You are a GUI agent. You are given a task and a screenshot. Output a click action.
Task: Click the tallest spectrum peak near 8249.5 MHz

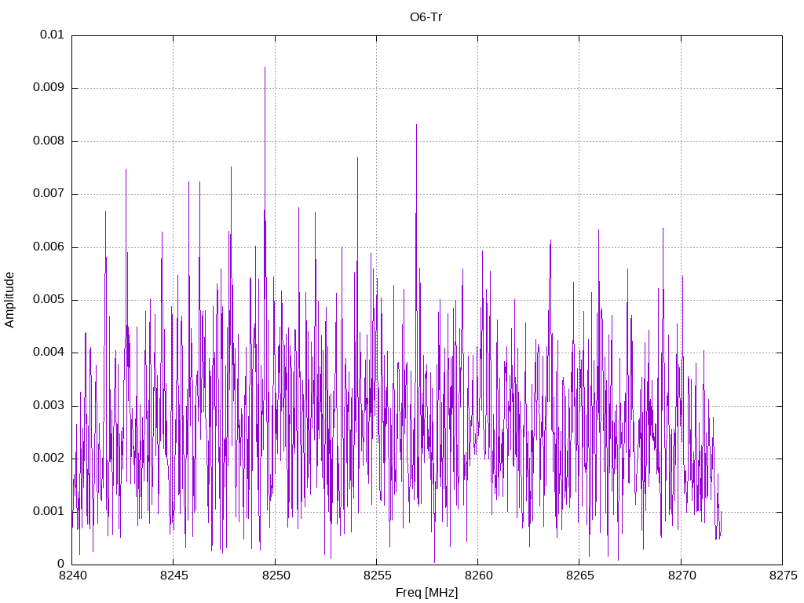coord(265,68)
